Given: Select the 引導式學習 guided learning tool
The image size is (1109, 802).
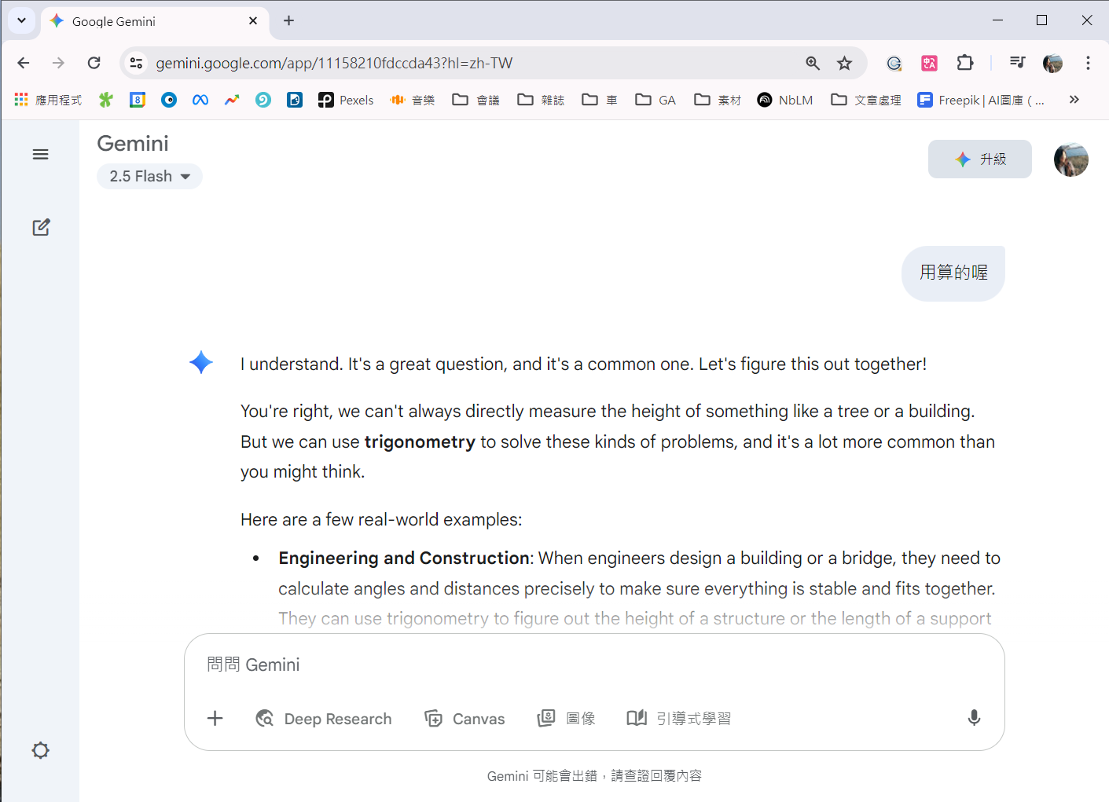Looking at the screenshot, I should coord(678,719).
